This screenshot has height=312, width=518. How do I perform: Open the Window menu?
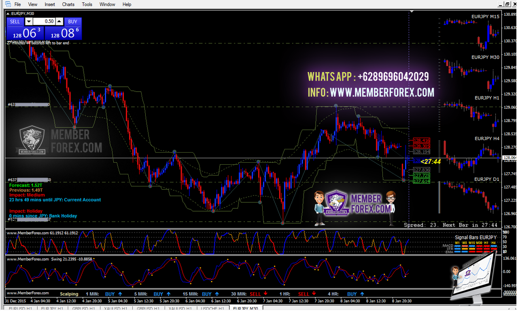[x=107, y=4]
